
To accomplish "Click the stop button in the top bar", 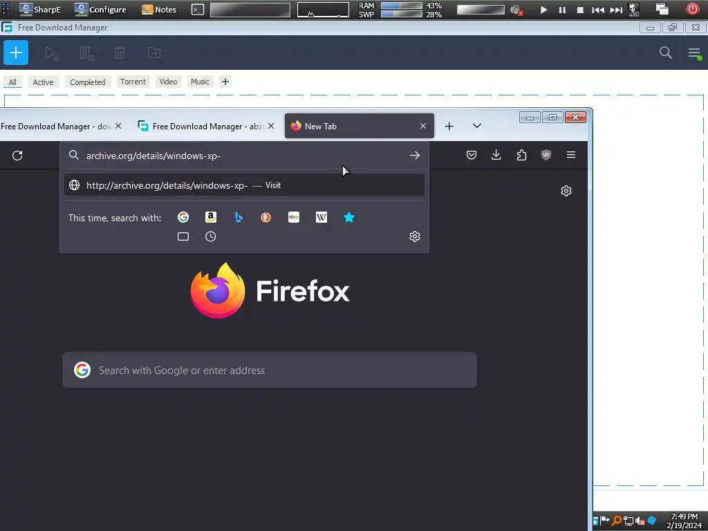I will tap(580, 10).
